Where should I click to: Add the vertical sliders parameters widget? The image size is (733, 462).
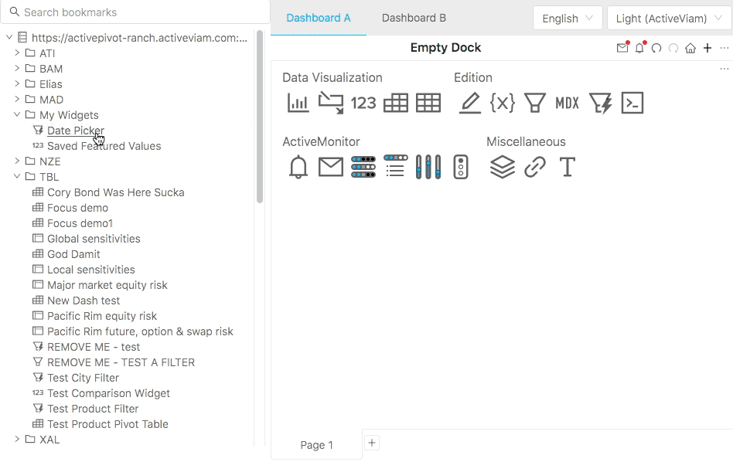(x=428, y=167)
